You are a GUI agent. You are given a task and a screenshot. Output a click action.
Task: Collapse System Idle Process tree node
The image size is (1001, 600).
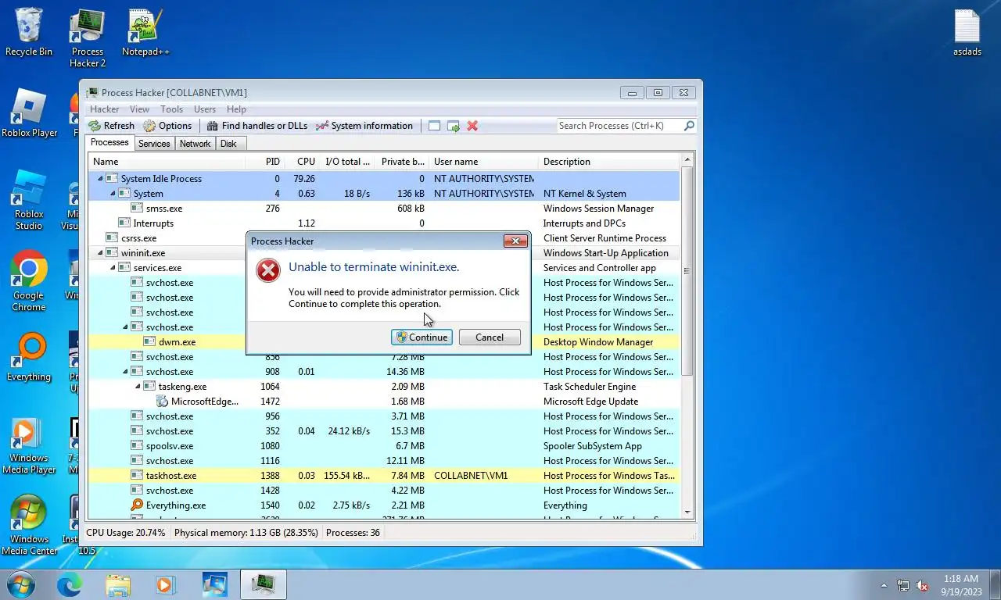100,179
